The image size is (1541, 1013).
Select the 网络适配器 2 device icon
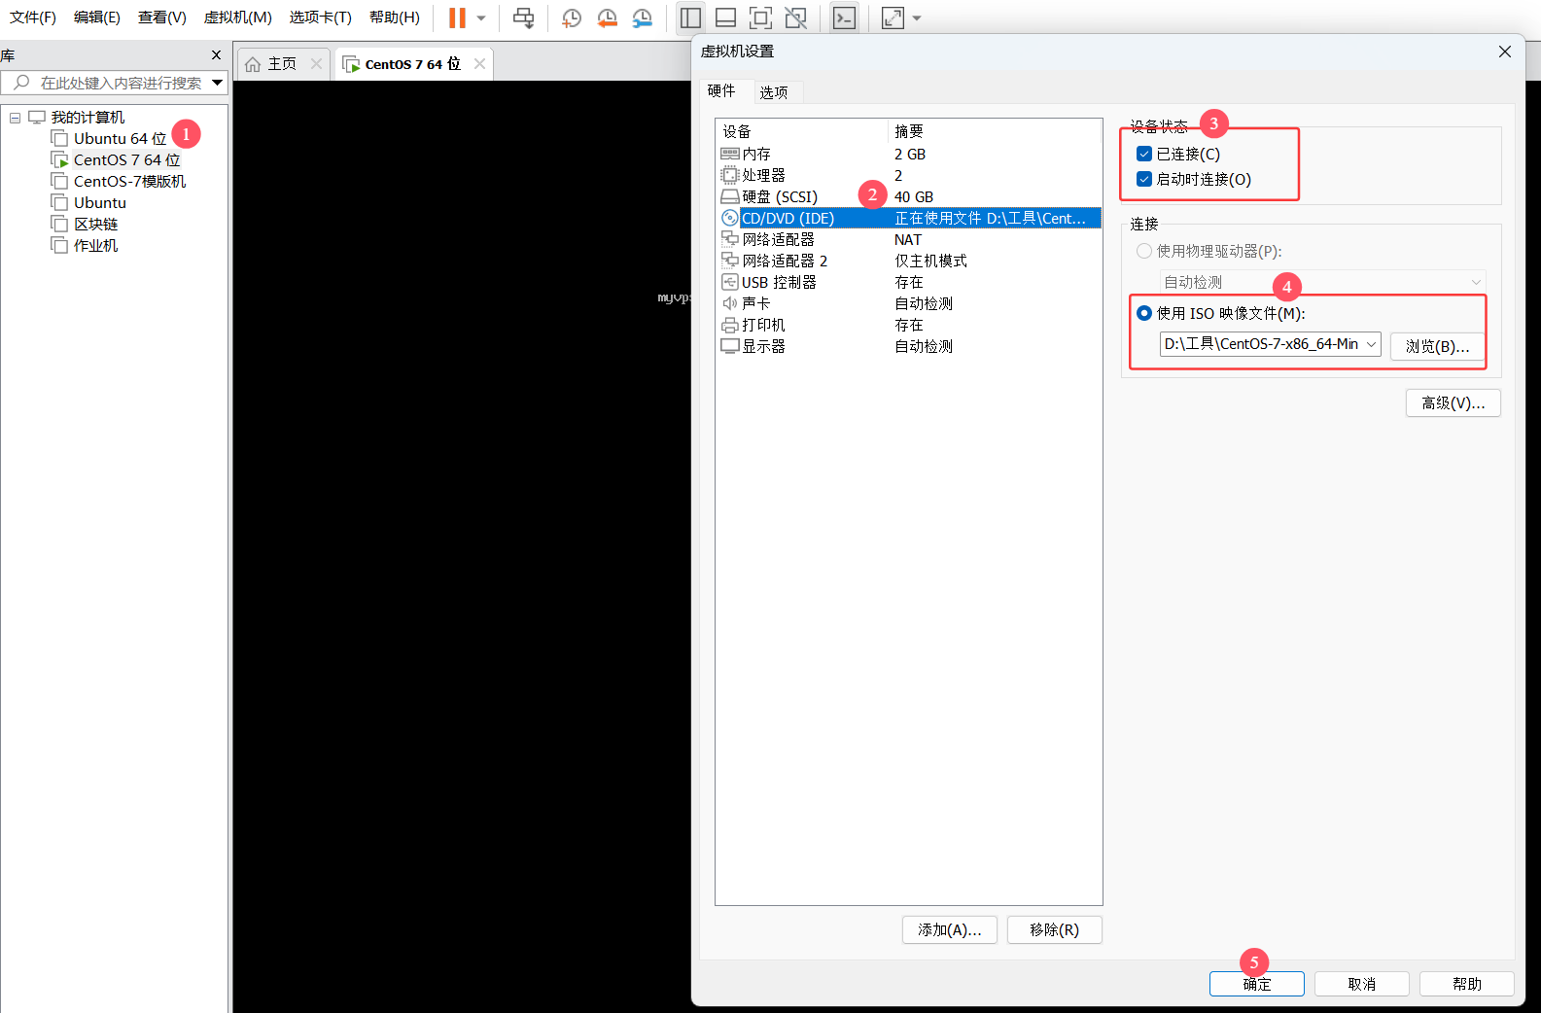[x=730, y=261]
